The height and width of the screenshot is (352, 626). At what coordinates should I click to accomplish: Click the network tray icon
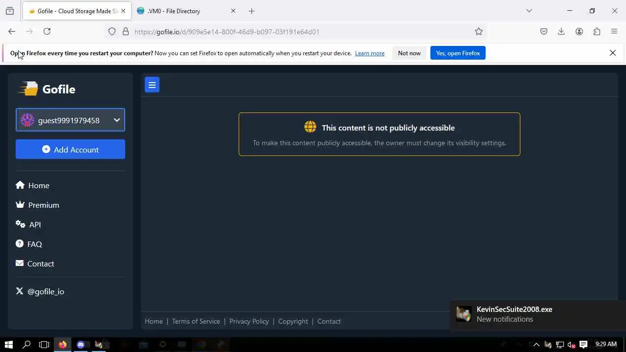pyautogui.click(x=560, y=345)
